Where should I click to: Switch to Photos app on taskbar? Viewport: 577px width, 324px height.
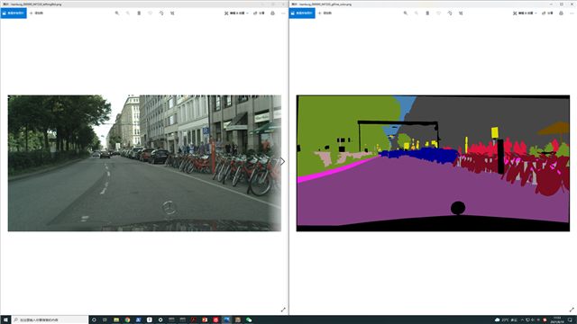226,320
